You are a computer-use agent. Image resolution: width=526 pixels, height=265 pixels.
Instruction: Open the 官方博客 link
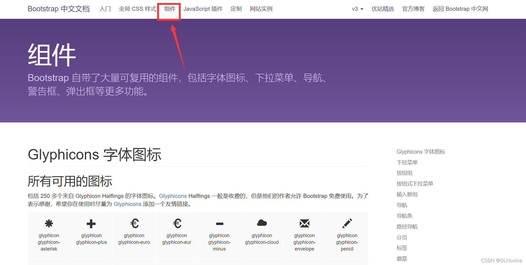pyautogui.click(x=413, y=9)
